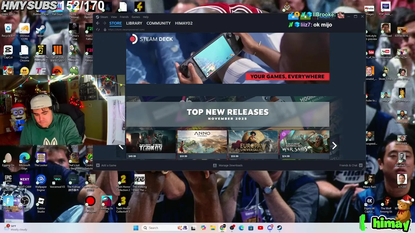Open the HIMAY02 profile tab
Screen dimensions: 415x233
click(x=184, y=23)
